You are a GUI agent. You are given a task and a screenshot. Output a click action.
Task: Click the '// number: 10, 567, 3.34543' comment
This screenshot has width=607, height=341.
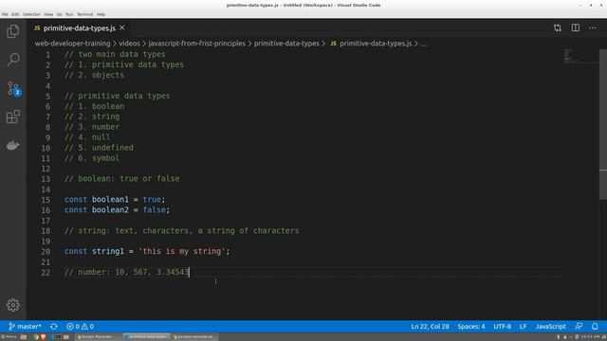(x=126, y=272)
